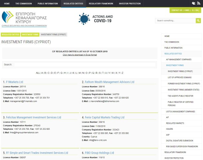Screen dimensions: 203x160
Task: Click the green search magnifier button
Action: pos(198,21)
